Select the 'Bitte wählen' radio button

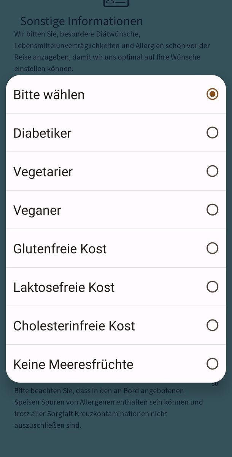212,94
